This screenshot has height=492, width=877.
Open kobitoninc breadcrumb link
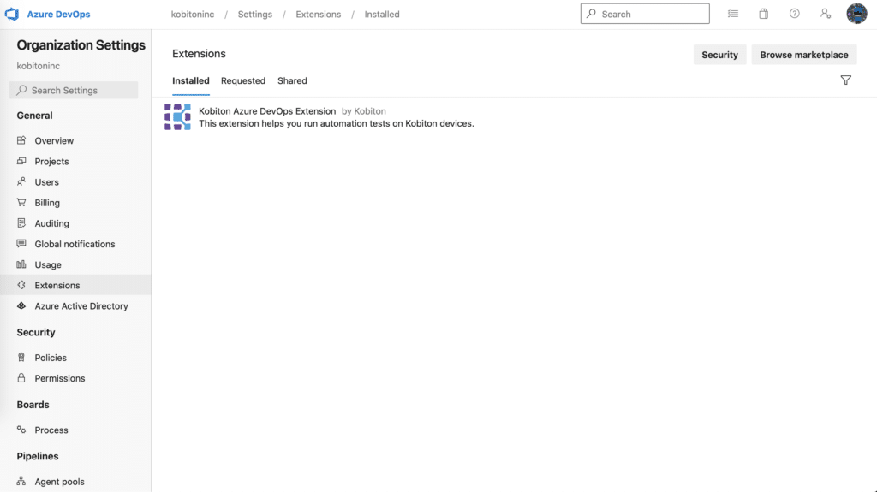click(x=193, y=15)
